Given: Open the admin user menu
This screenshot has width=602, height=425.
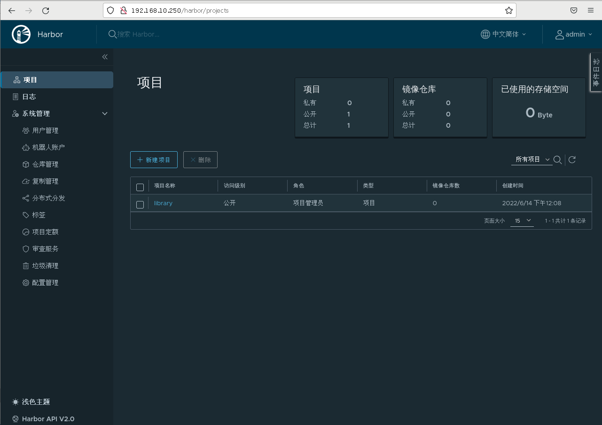Looking at the screenshot, I should [x=573, y=34].
